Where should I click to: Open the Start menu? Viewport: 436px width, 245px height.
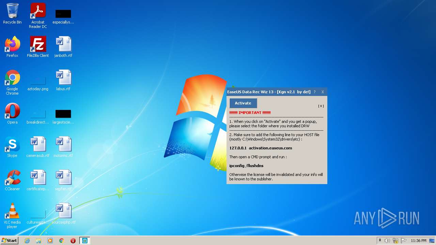[9, 240]
